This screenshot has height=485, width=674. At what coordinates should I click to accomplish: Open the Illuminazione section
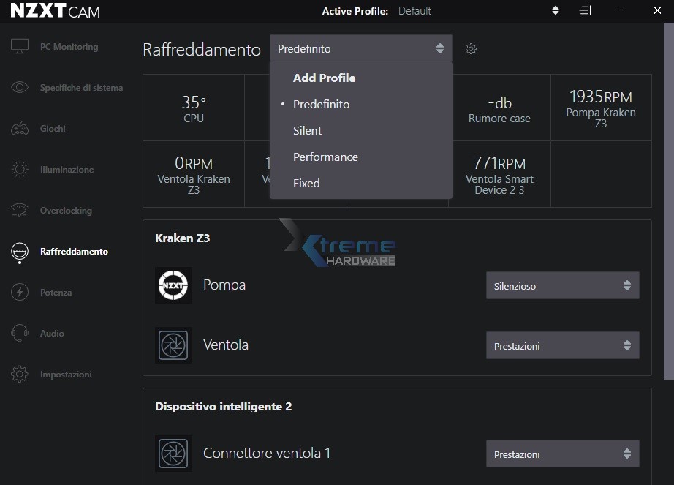point(67,170)
